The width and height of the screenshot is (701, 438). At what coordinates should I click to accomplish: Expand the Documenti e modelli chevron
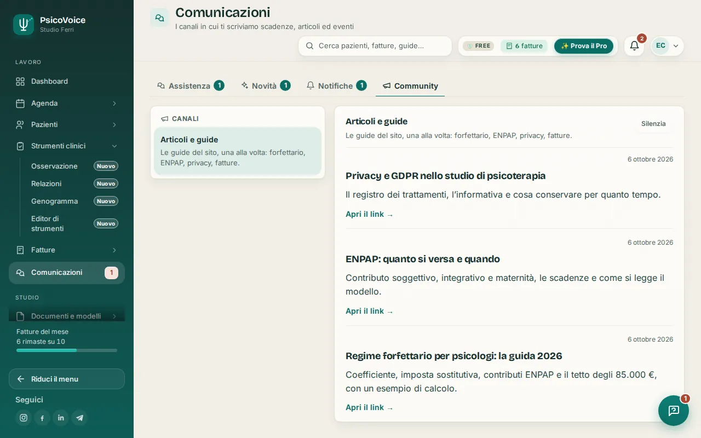click(x=114, y=316)
